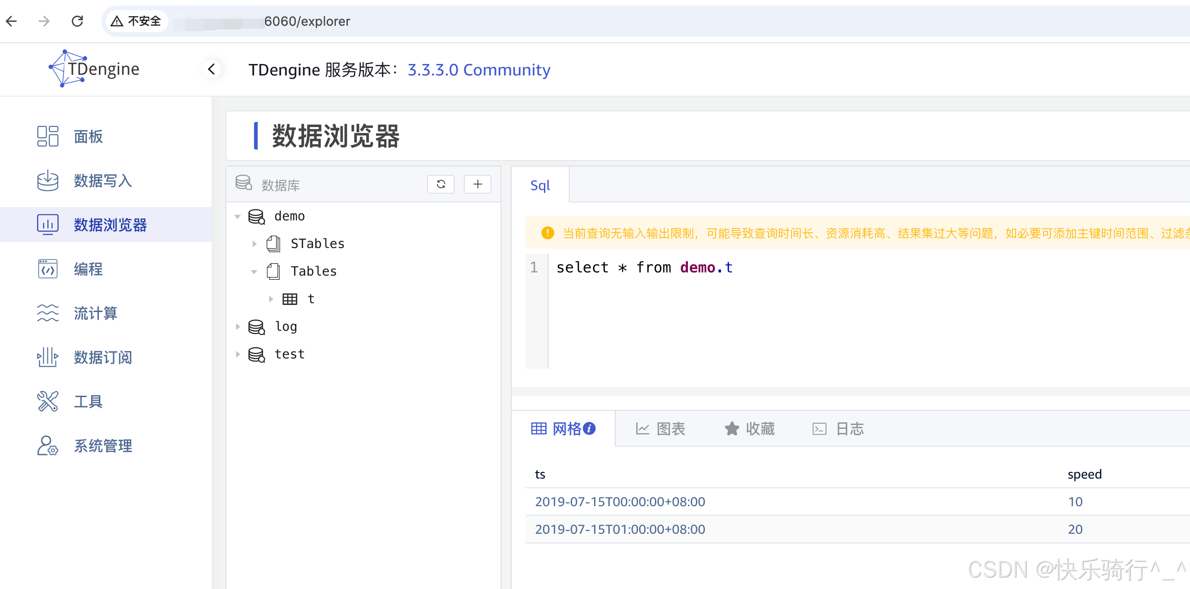Click the info icon beside 网格
Screen dimensions: 1190x589
point(589,428)
